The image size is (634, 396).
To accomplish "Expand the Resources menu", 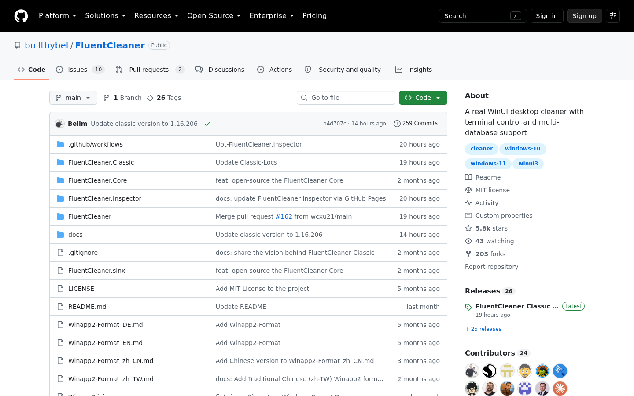I will pyautogui.click(x=156, y=16).
